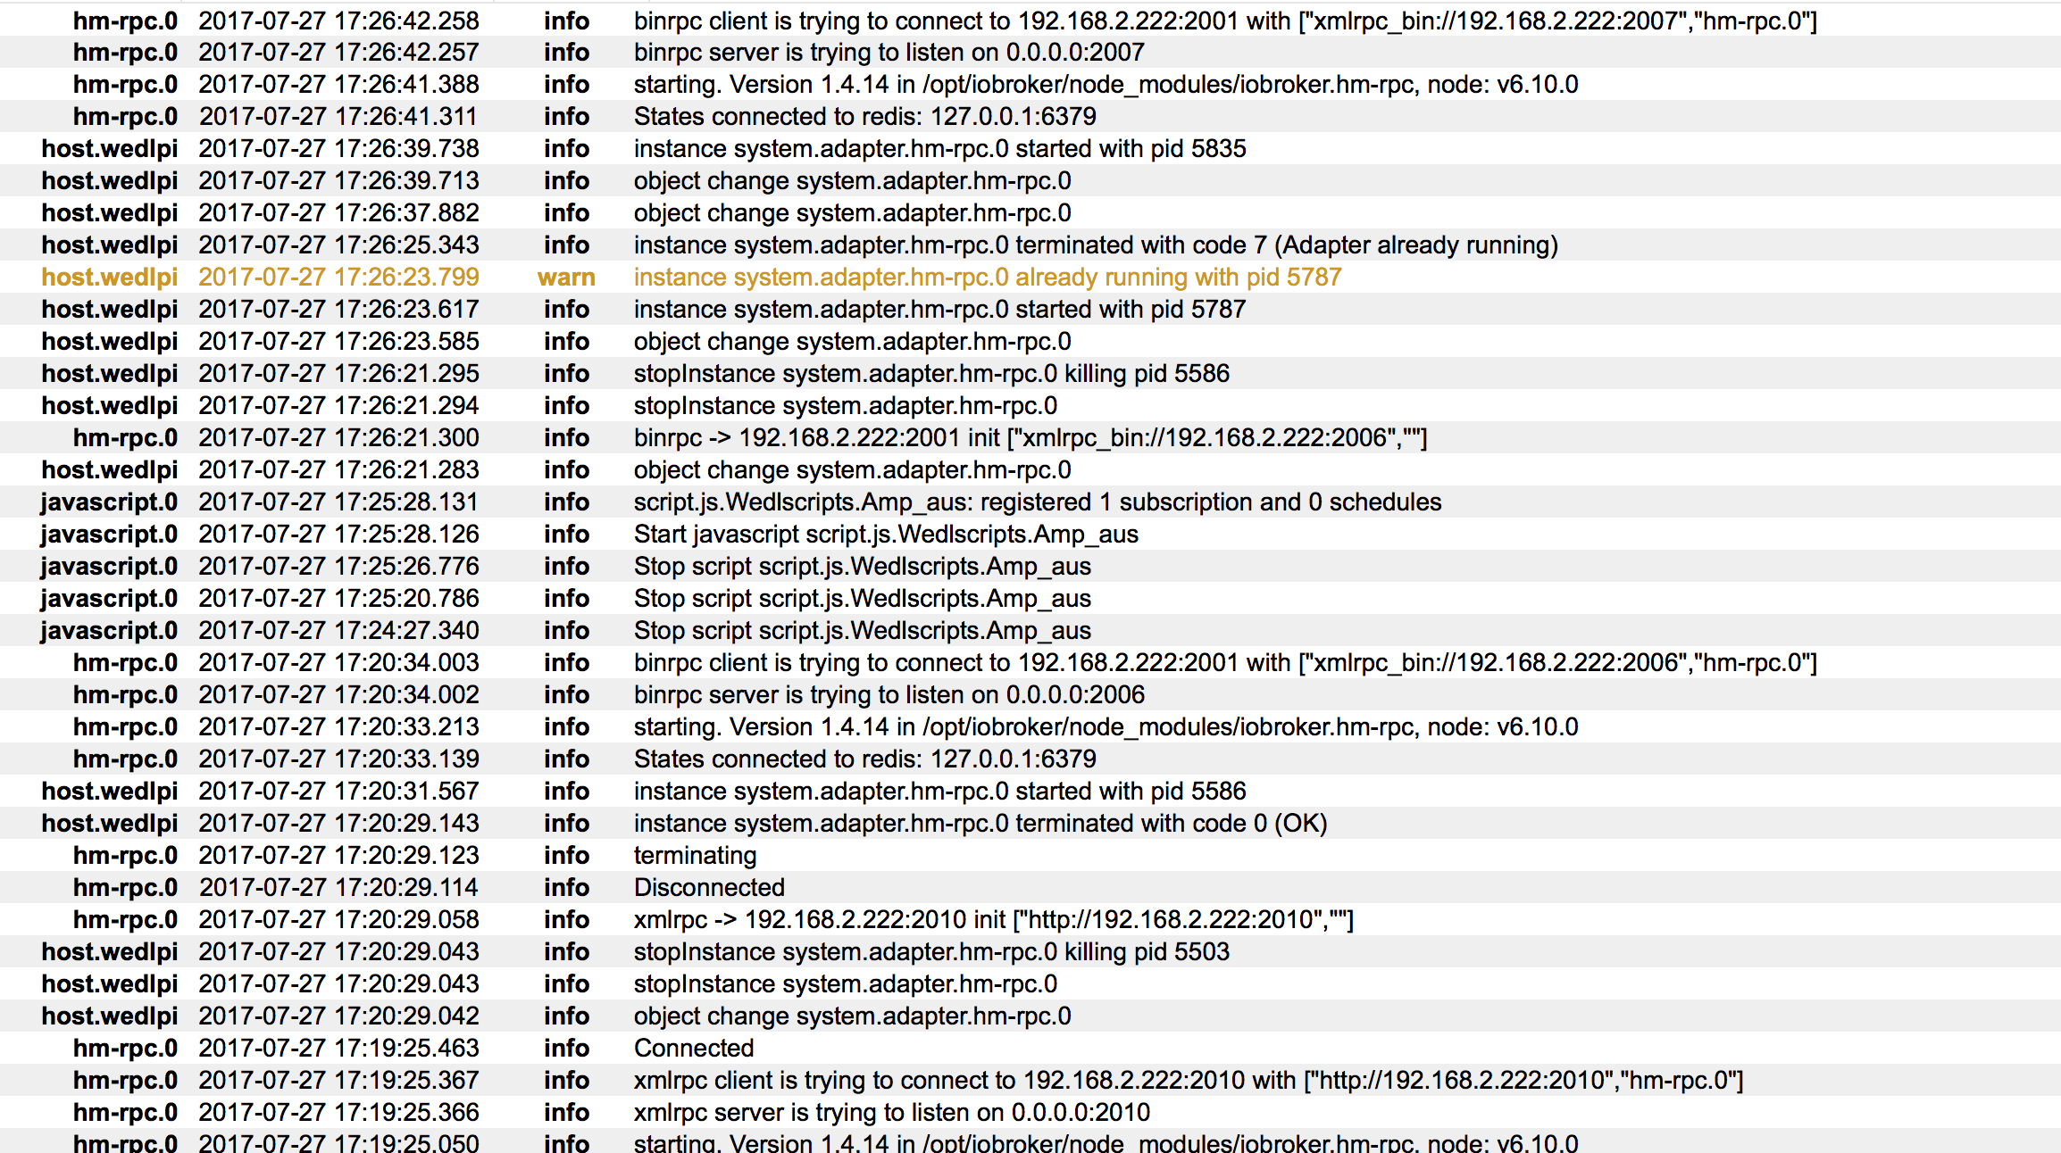Select 'binrpc server is trying to listen on 0.0.0.0:2007'

[x=889, y=53]
